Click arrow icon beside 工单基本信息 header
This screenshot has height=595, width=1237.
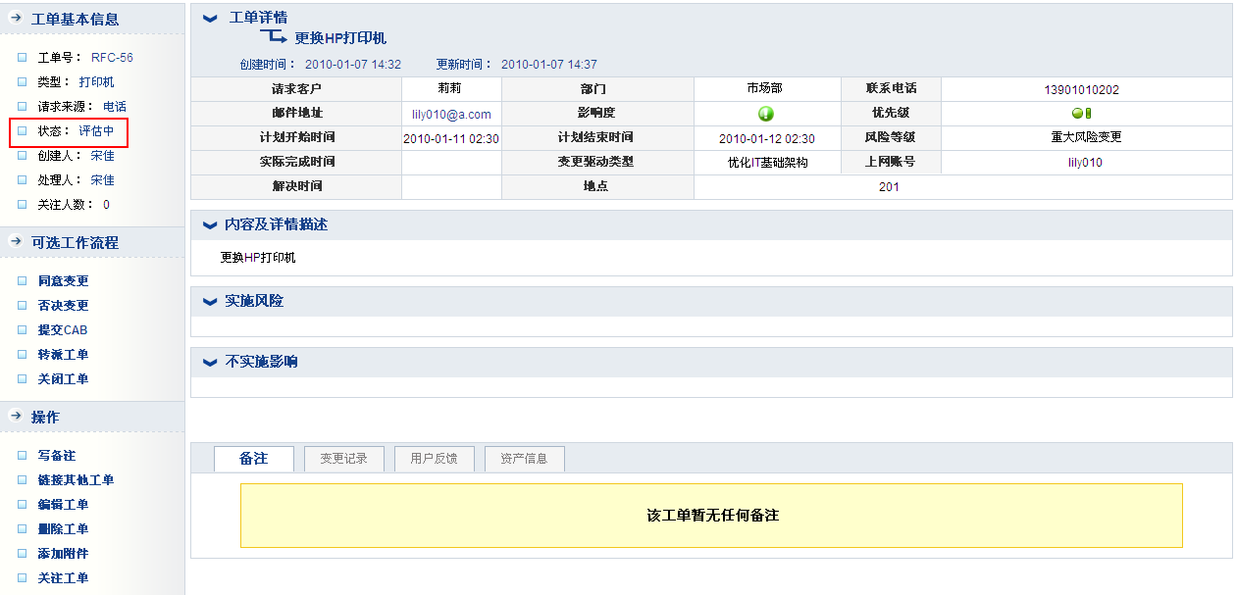point(16,18)
